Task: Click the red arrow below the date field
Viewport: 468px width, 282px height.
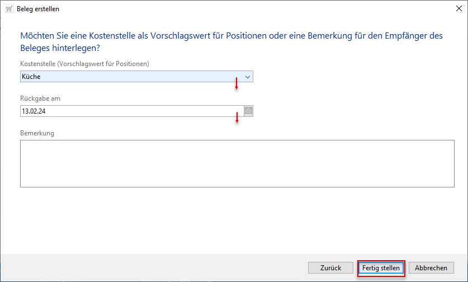Action: tap(237, 118)
